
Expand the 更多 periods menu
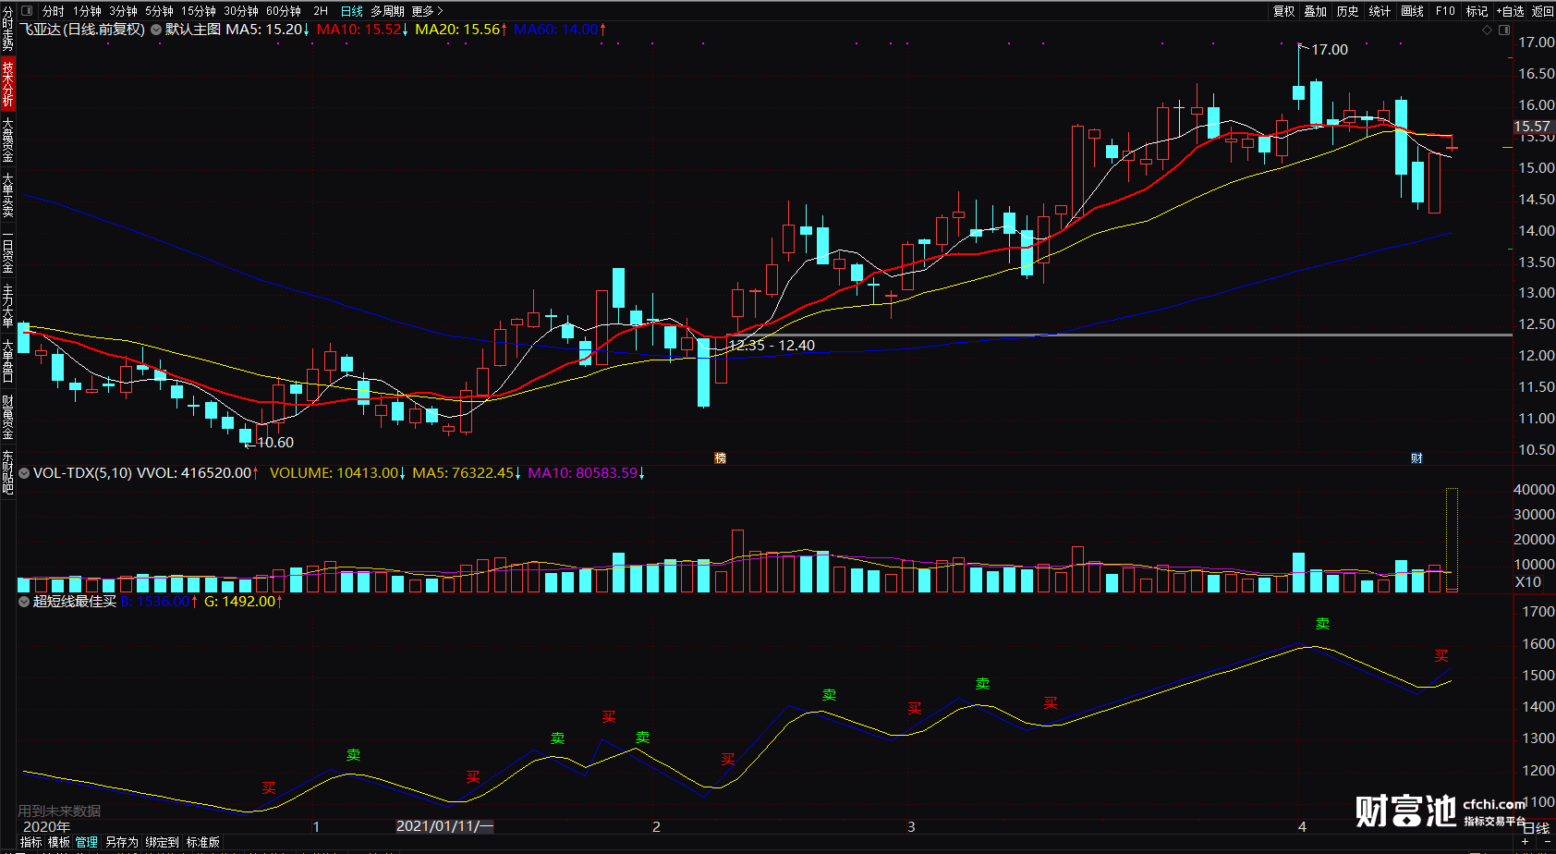tap(427, 11)
